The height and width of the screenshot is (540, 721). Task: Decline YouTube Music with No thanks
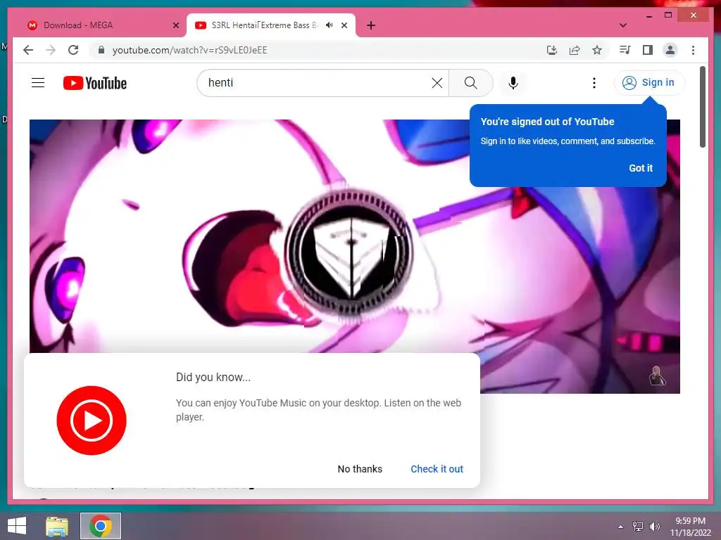click(360, 469)
